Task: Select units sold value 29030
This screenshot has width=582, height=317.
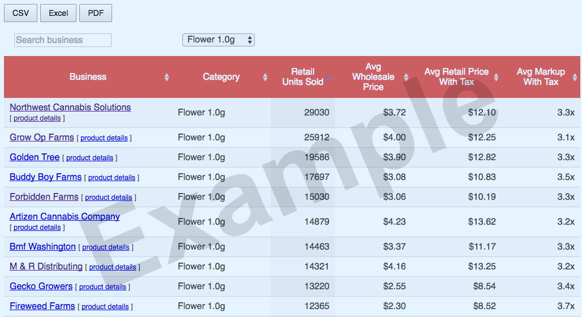Action: (x=316, y=113)
